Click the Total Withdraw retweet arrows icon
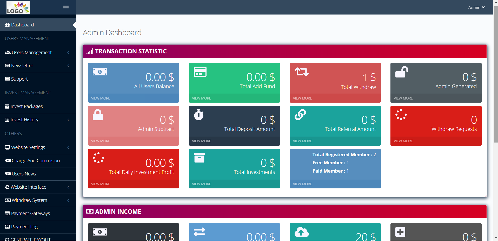This screenshot has height=241, width=498. pos(302,72)
